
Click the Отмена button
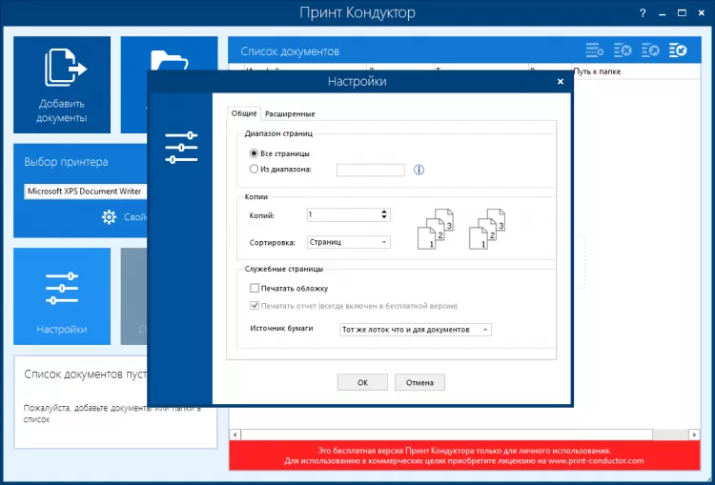click(419, 382)
